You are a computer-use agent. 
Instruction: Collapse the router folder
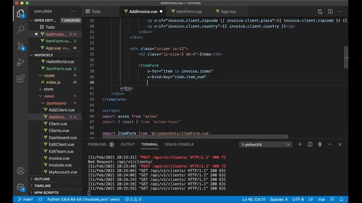pos(49,76)
